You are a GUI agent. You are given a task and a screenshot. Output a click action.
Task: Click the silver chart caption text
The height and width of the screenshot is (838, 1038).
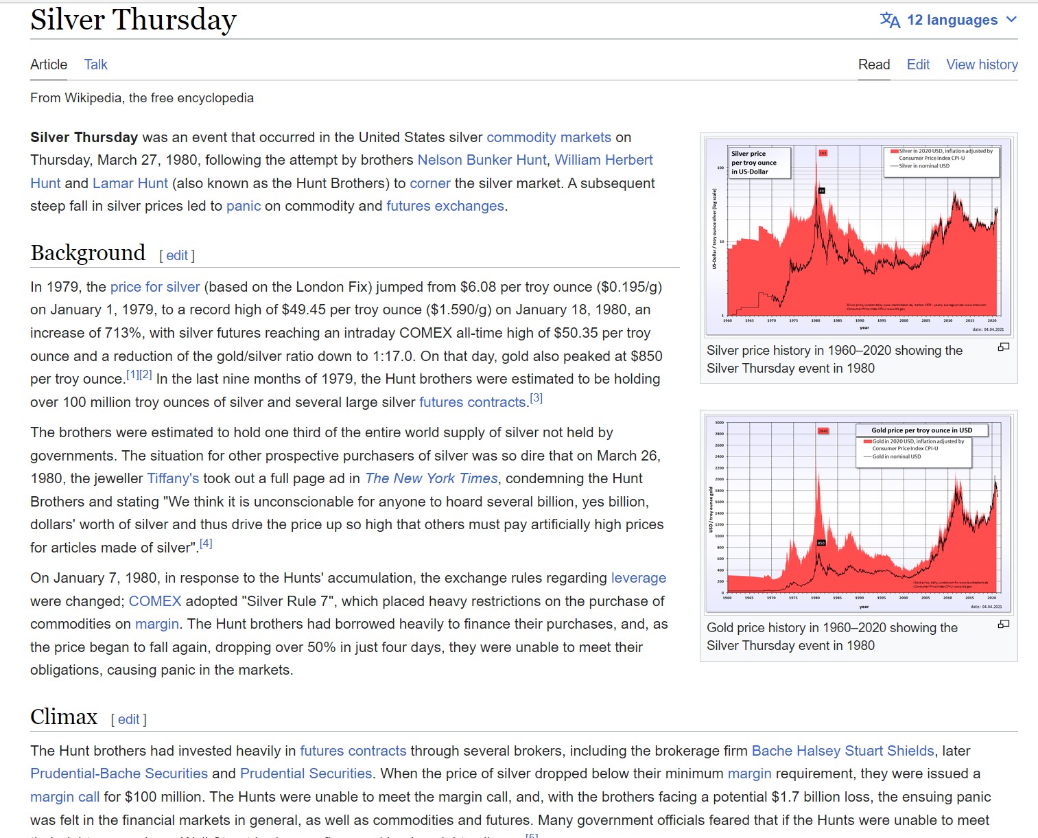[x=835, y=359]
